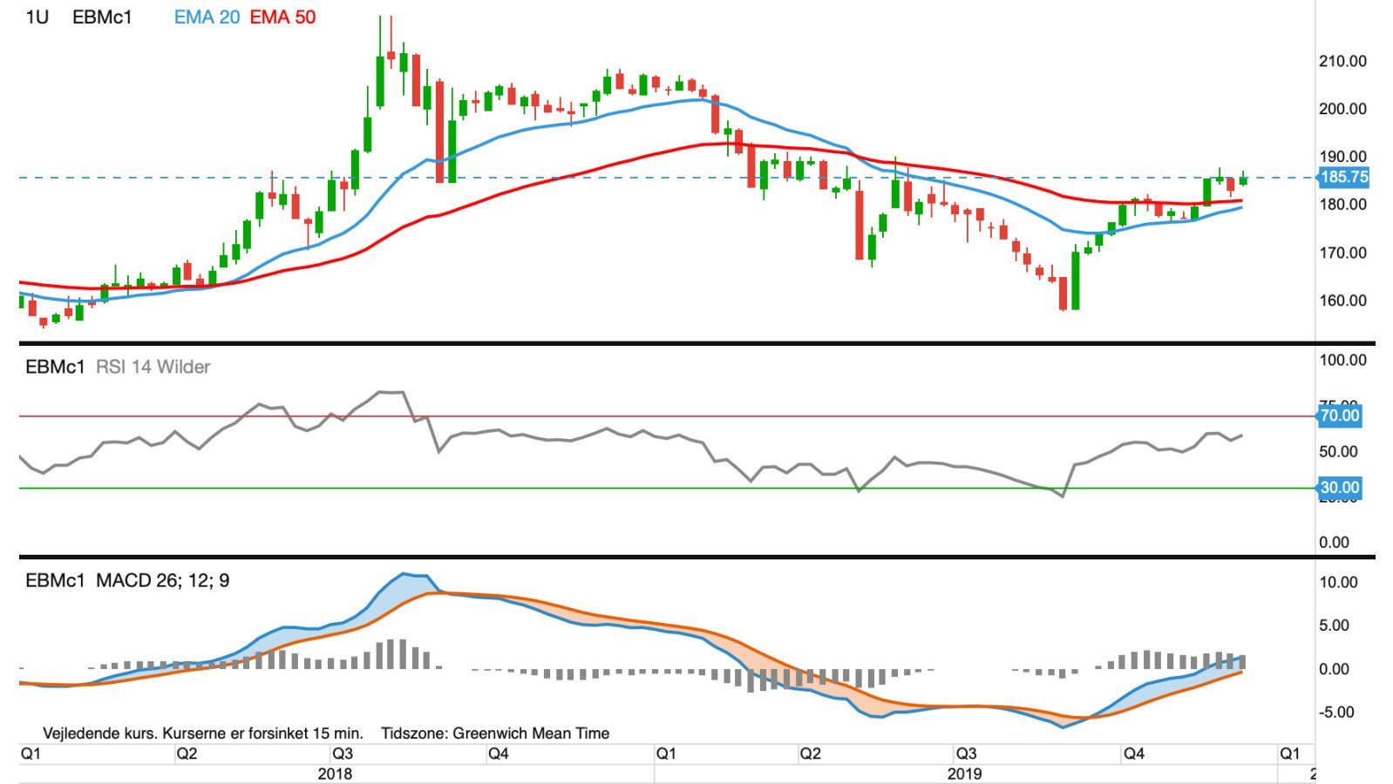Image resolution: width=1393 pixels, height=784 pixels.
Task: Click Q2 under 2018 on time axis
Action: coord(187,754)
